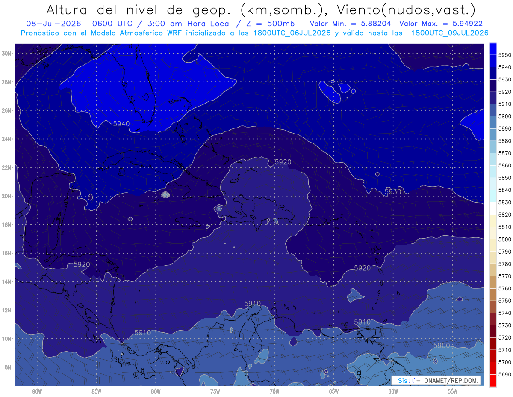Click the 5920 contour label north of Hispaniola
This screenshot has height=397, width=513.
coord(283,162)
